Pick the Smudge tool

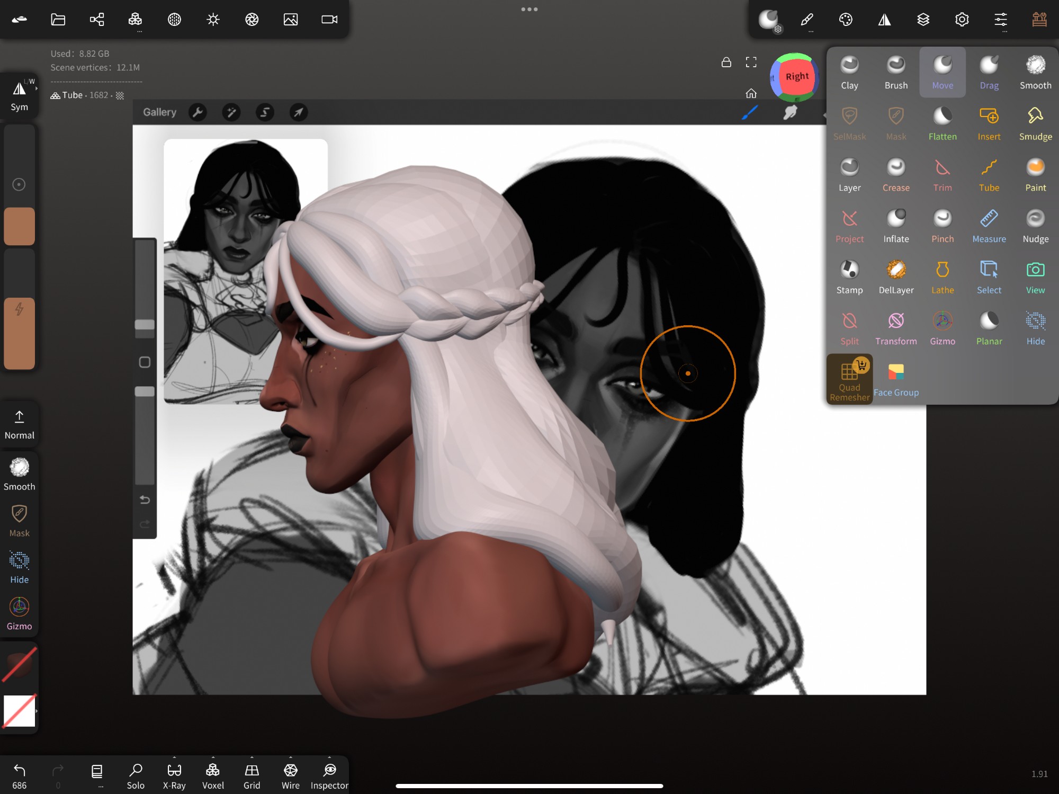point(1035,123)
